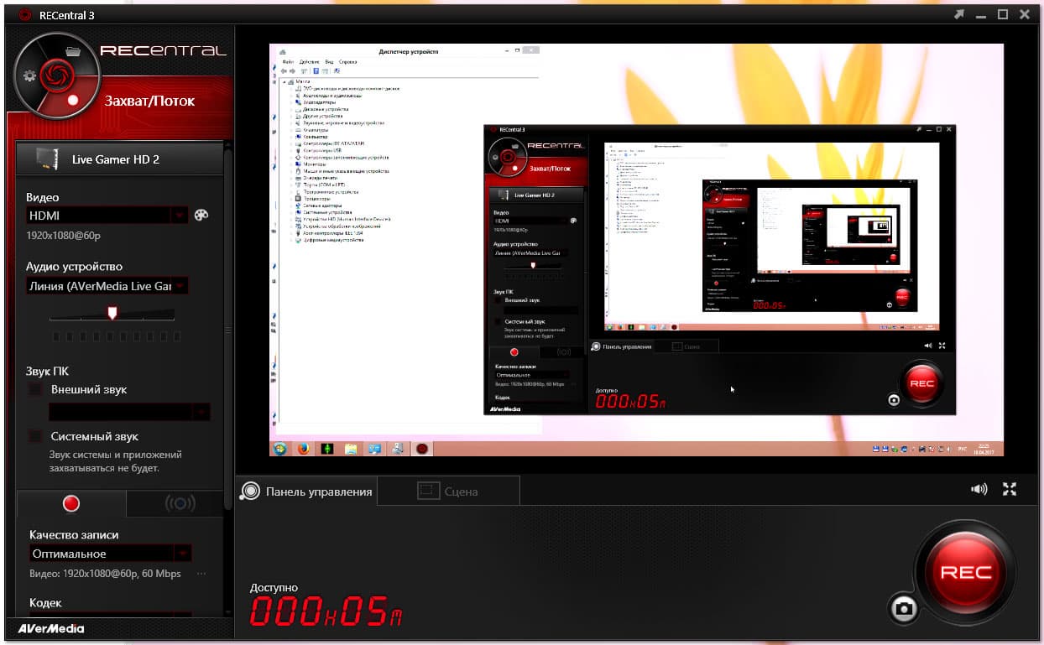Open the Аудио устройство dropdown
This screenshot has width=1044, height=645.
point(108,286)
